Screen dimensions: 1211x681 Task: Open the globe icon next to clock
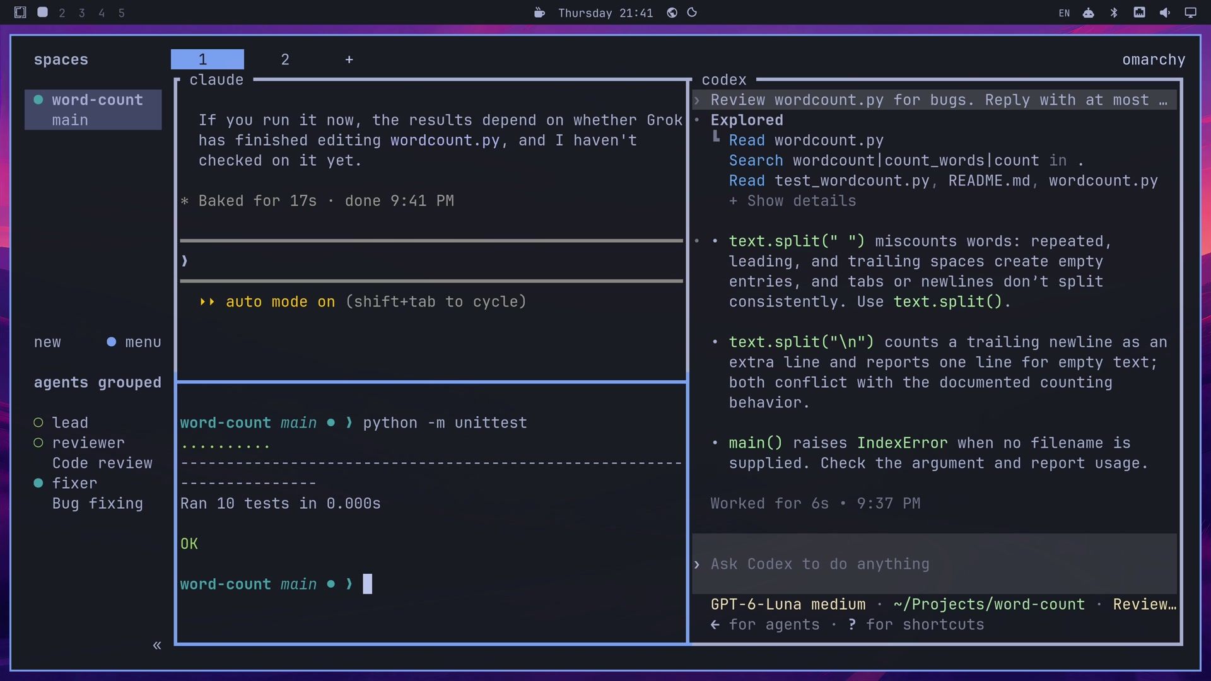tap(672, 13)
